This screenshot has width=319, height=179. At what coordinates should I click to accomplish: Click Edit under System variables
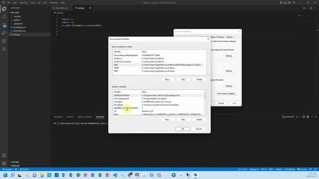pos(183,119)
